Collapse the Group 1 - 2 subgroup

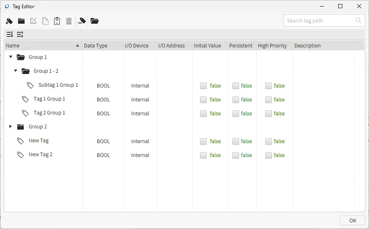pyautogui.click(x=16, y=71)
